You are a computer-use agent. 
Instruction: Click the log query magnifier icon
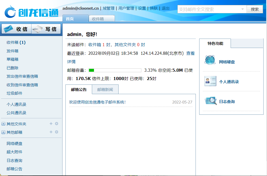pyautogui.click(x=211, y=101)
